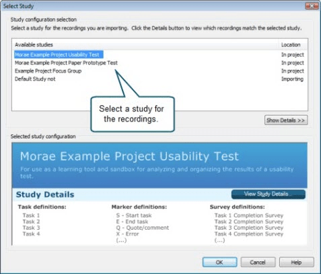Click the E - End task marker
The image size is (321, 274).
132,222
